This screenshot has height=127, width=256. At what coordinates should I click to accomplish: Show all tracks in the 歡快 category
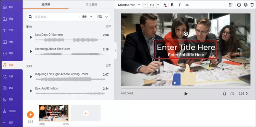tap(108, 26)
